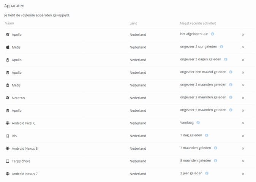Click the info icon beside "1 dag geleden"
The height and width of the screenshot is (182, 256).
click(x=207, y=135)
